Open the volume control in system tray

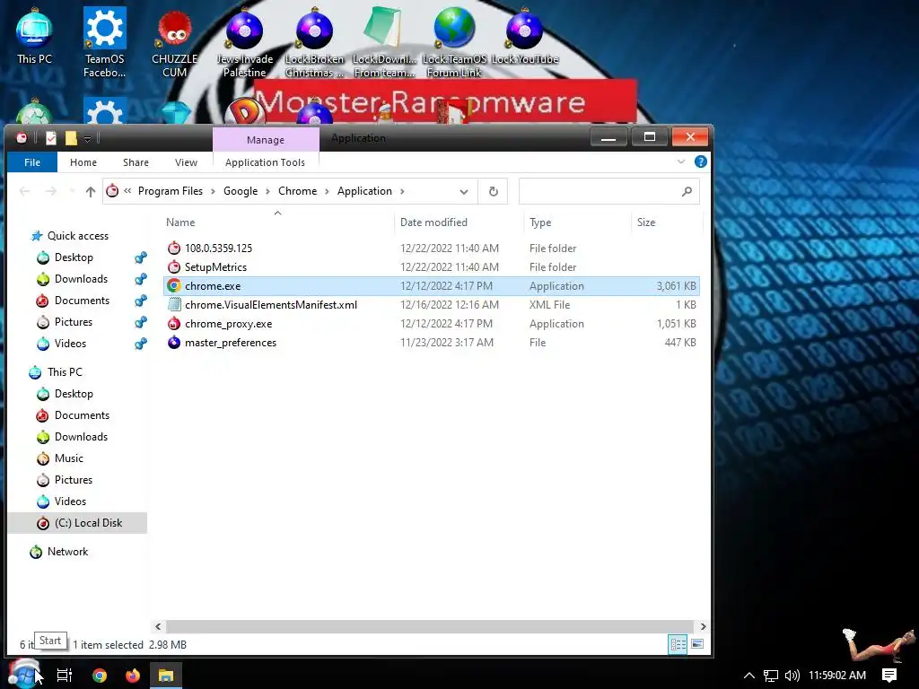tap(792, 676)
